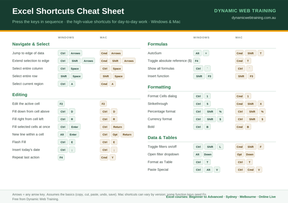Click the Select entire row label
Viewport: 288px width, 203px height.
[25, 76]
